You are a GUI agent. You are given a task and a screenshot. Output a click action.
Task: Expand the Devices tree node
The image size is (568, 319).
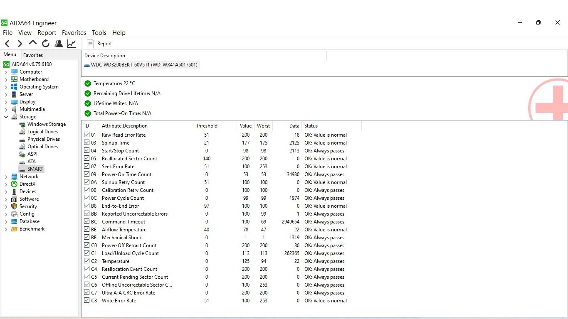pos(6,191)
